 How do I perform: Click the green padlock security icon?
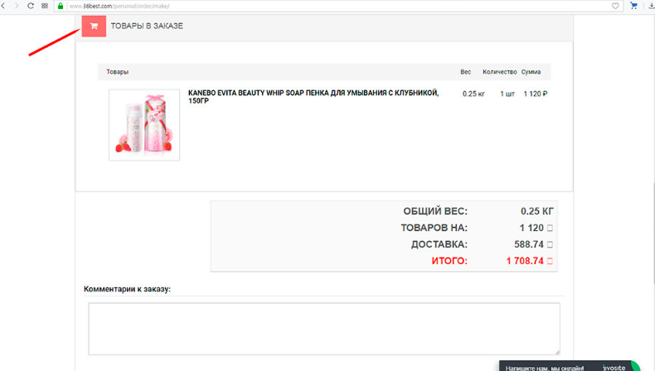point(61,6)
